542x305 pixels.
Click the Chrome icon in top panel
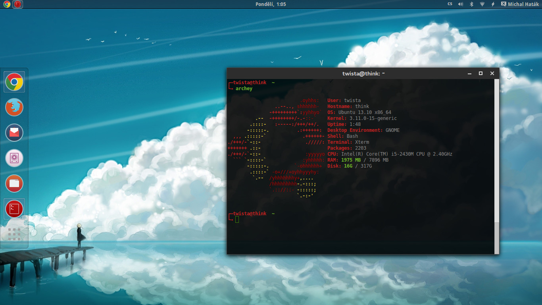(7, 4)
